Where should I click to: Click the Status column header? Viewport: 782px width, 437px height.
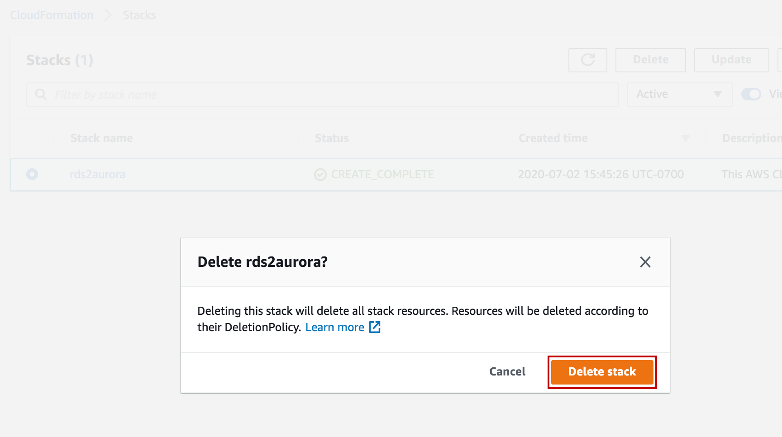332,138
